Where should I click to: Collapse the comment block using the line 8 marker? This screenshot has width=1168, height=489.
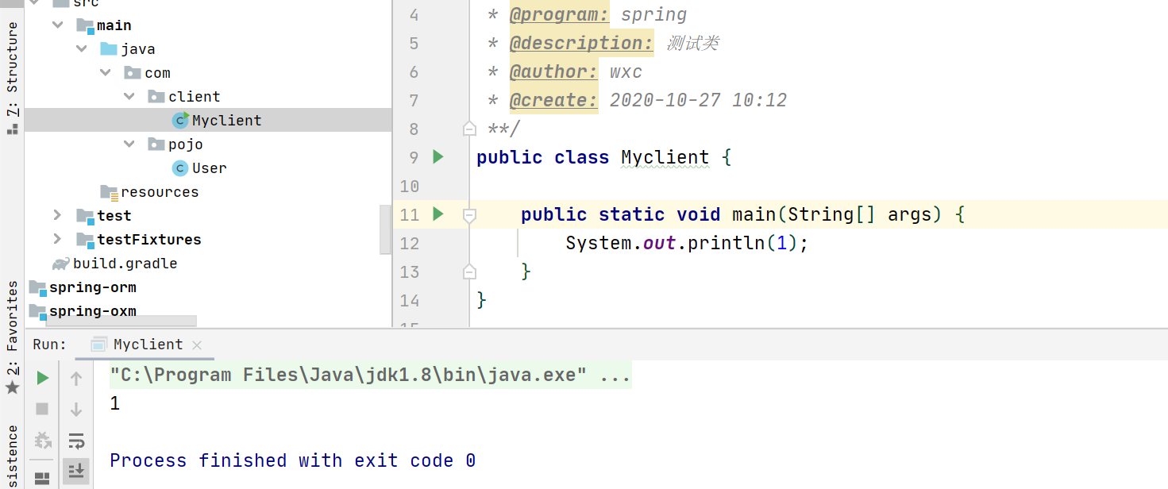tap(469, 129)
